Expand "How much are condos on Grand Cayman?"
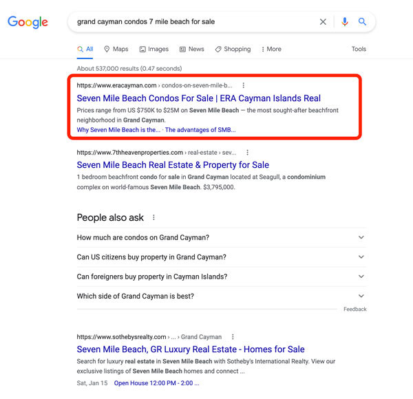Image resolution: width=413 pixels, height=399 pixels. (x=222, y=237)
